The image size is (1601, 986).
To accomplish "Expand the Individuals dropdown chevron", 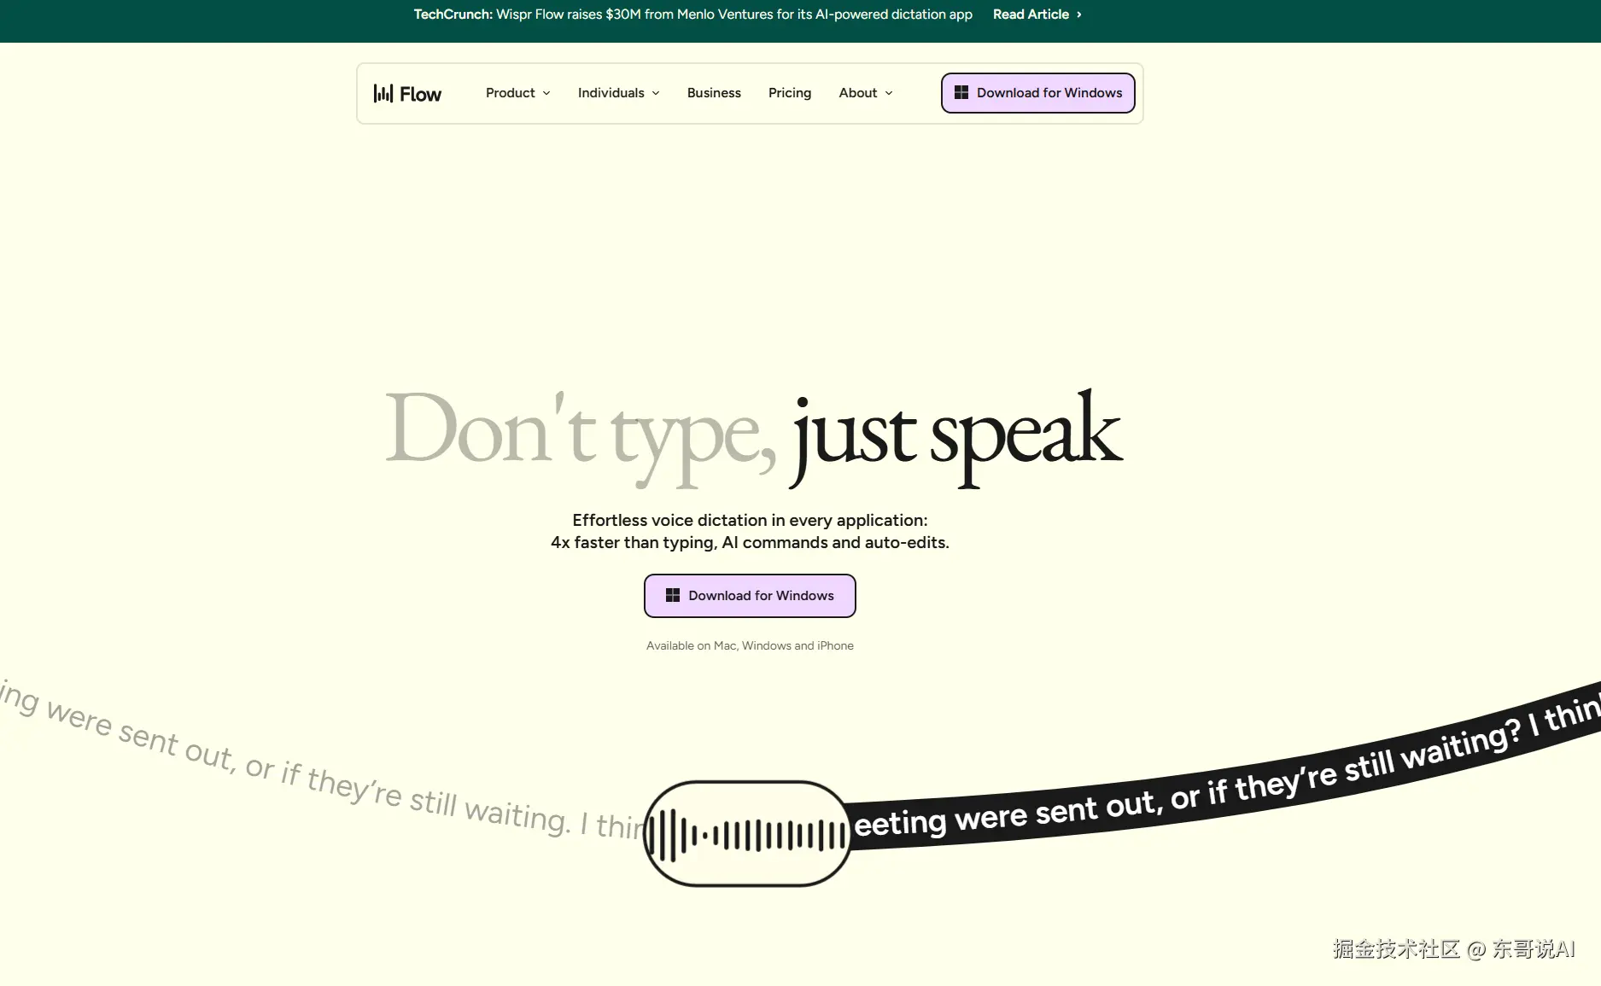I will pos(656,93).
